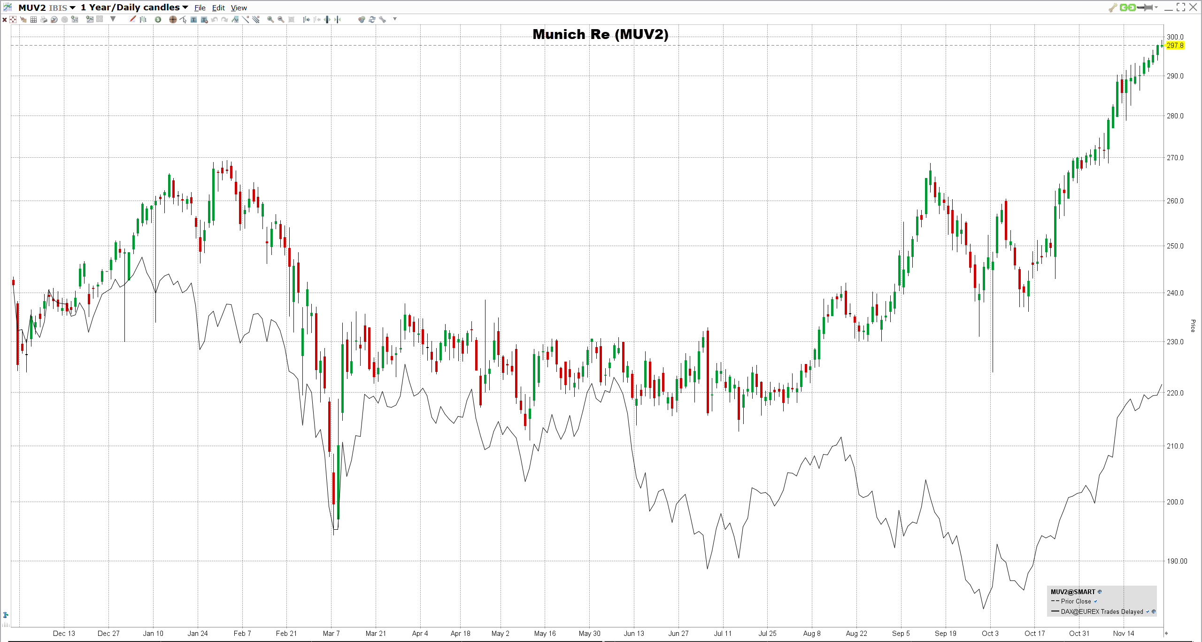The image size is (1202, 642).
Task: Click the 250.0 price axis label
Action: coord(1175,246)
